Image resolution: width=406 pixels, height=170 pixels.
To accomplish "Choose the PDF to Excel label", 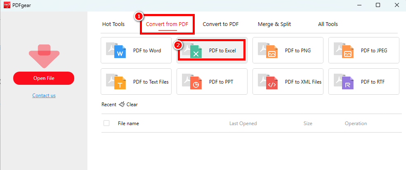I will pos(222,51).
